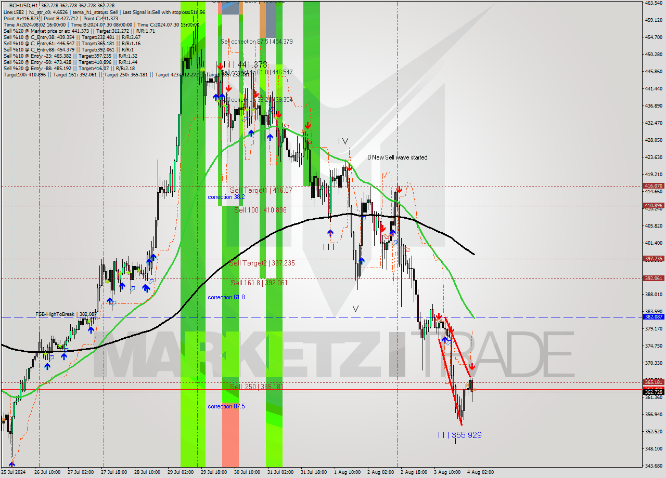The height and width of the screenshot is (478, 666).
Task: Click the '3 Aug 10:00' time axis label
Action: coord(447,472)
